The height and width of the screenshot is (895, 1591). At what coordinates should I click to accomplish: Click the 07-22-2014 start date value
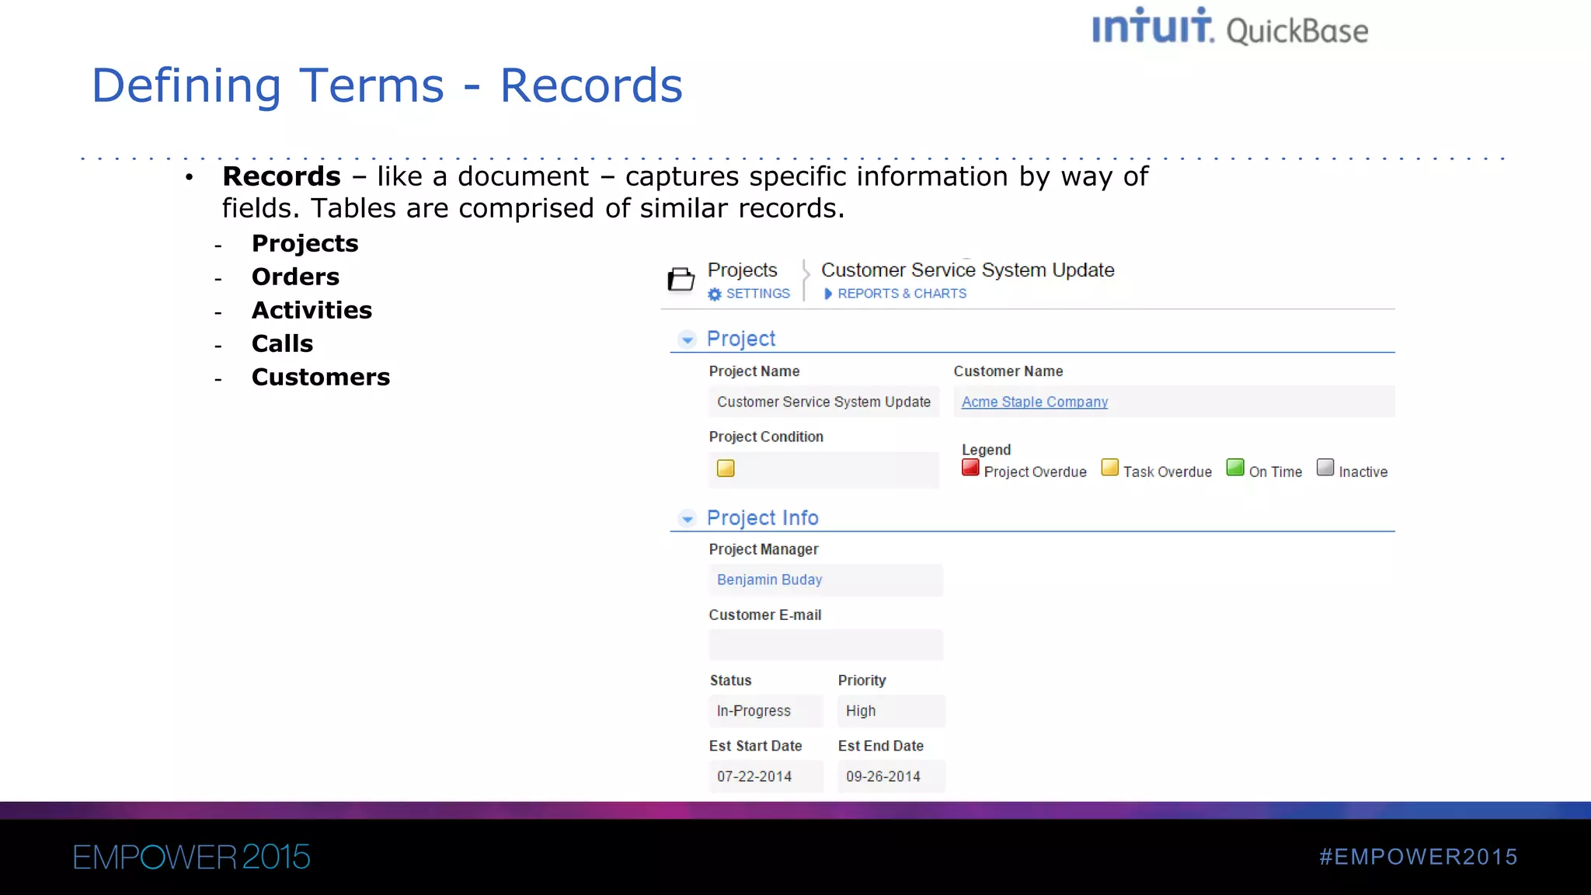pyautogui.click(x=765, y=776)
